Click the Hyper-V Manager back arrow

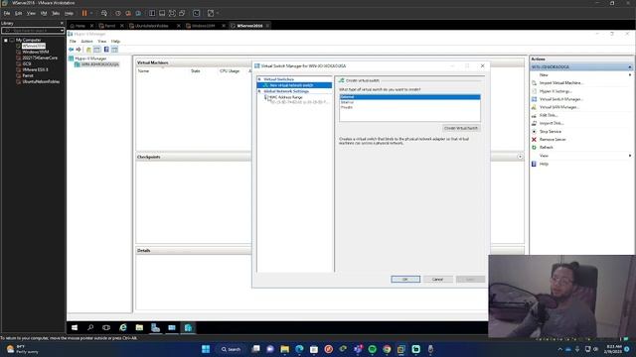(x=72, y=50)
